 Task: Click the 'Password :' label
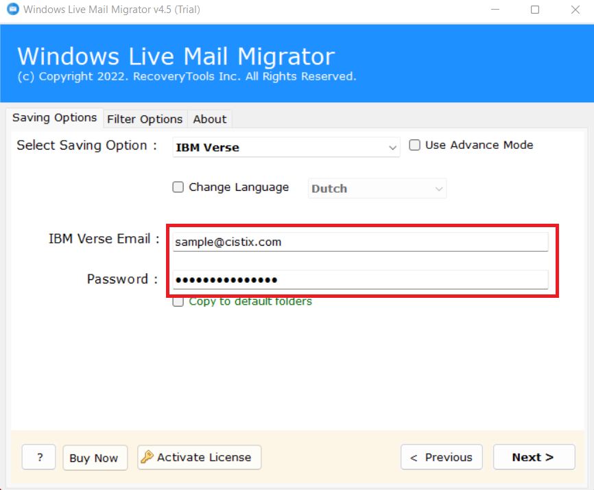pos(122,279)
